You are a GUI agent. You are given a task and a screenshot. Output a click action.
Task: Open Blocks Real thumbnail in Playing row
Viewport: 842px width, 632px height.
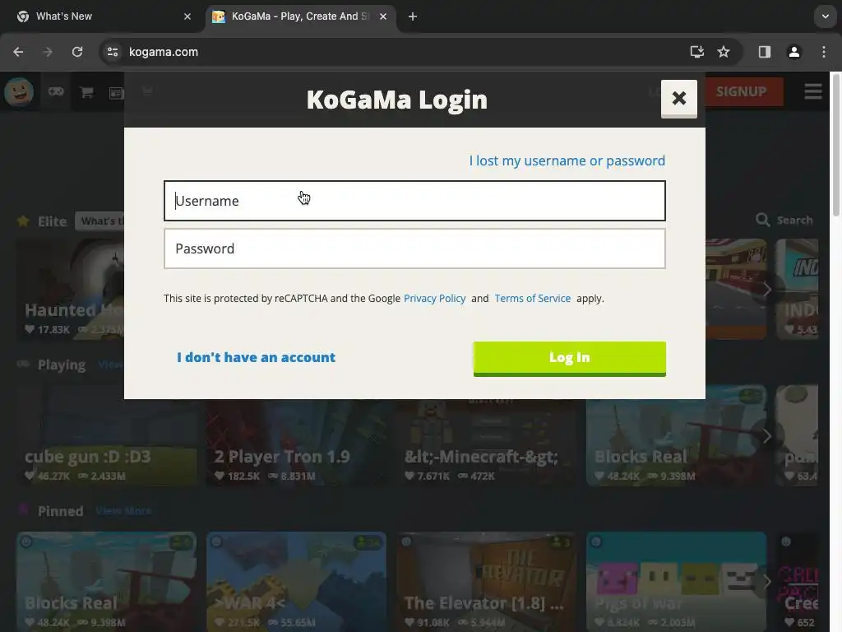[677, 436]
